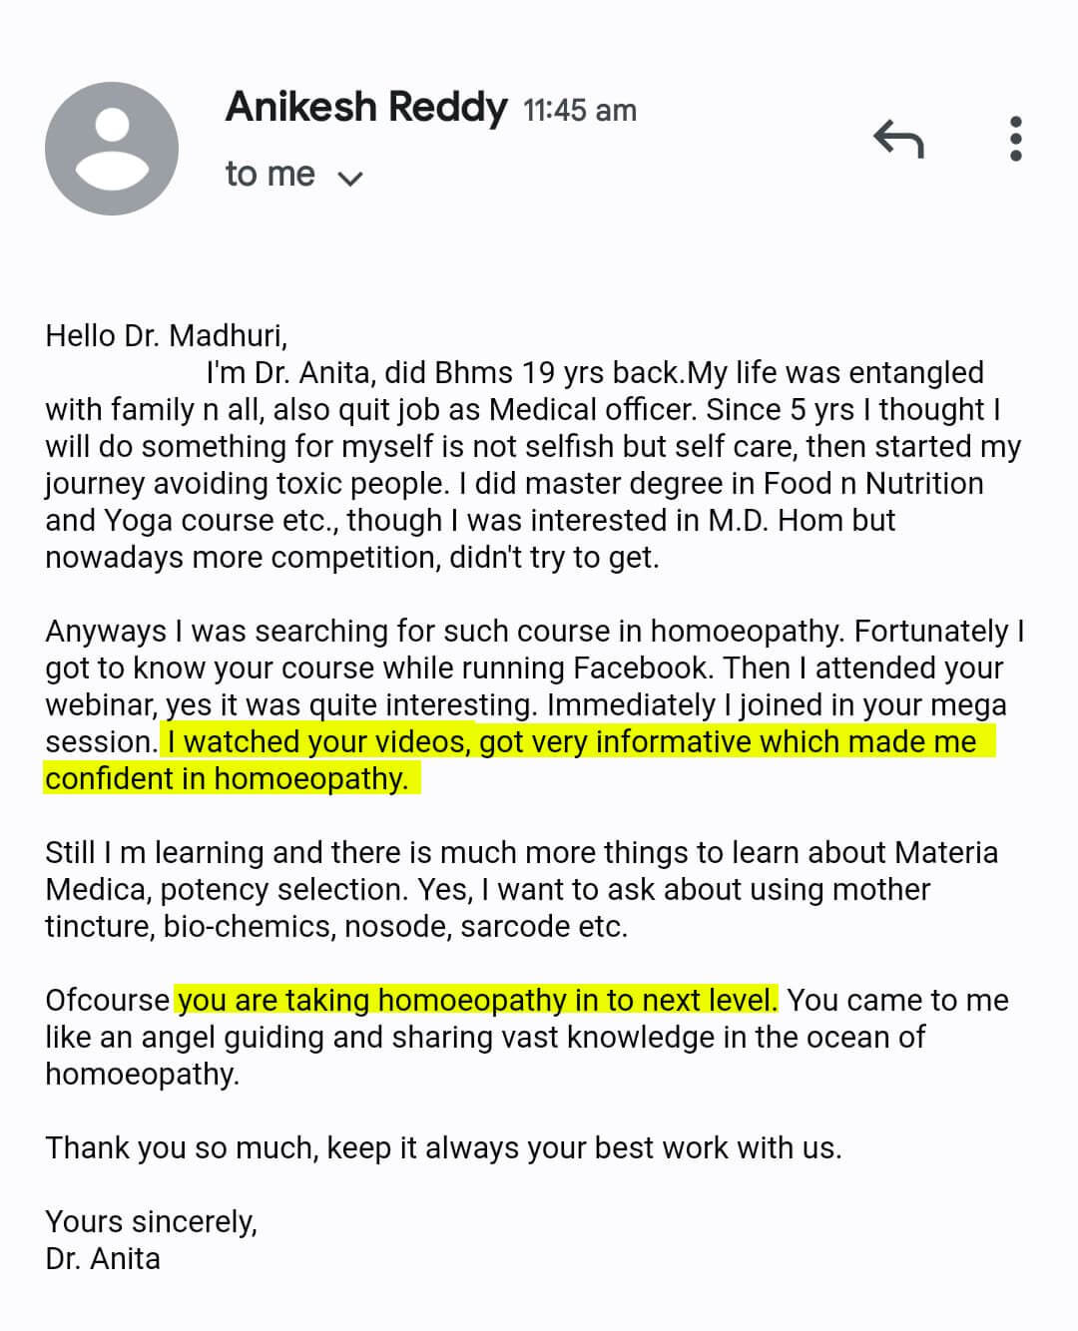Viewport: 1078px width, 1331px height.
Task: Click 'Food n Nutrition' phrase
Action: pyautogui.click(x=873, y=483)
